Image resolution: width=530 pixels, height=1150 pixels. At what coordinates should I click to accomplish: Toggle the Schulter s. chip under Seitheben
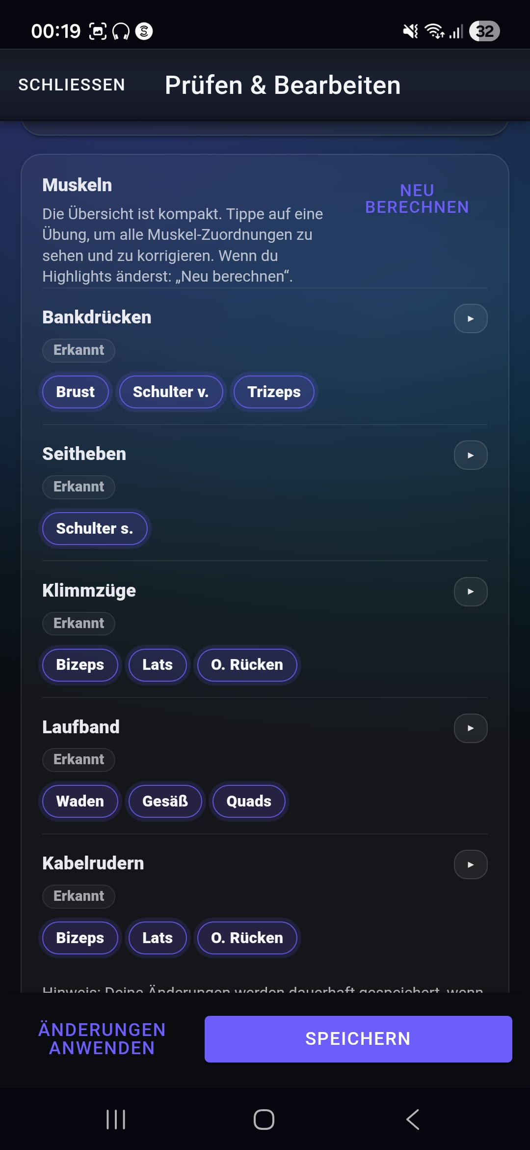pyautogui.click(x=95, y=528)
